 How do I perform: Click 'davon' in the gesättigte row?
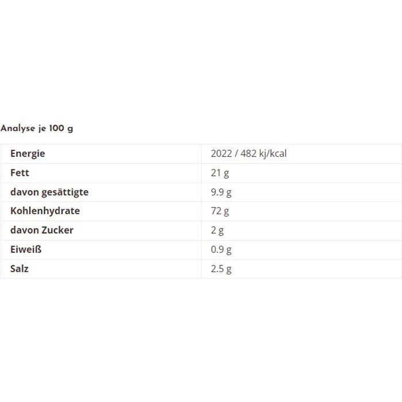24,192
